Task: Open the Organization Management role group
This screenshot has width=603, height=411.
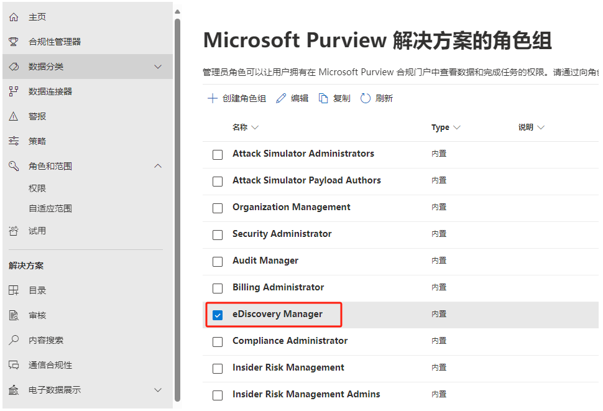Action: click(291, 207)
